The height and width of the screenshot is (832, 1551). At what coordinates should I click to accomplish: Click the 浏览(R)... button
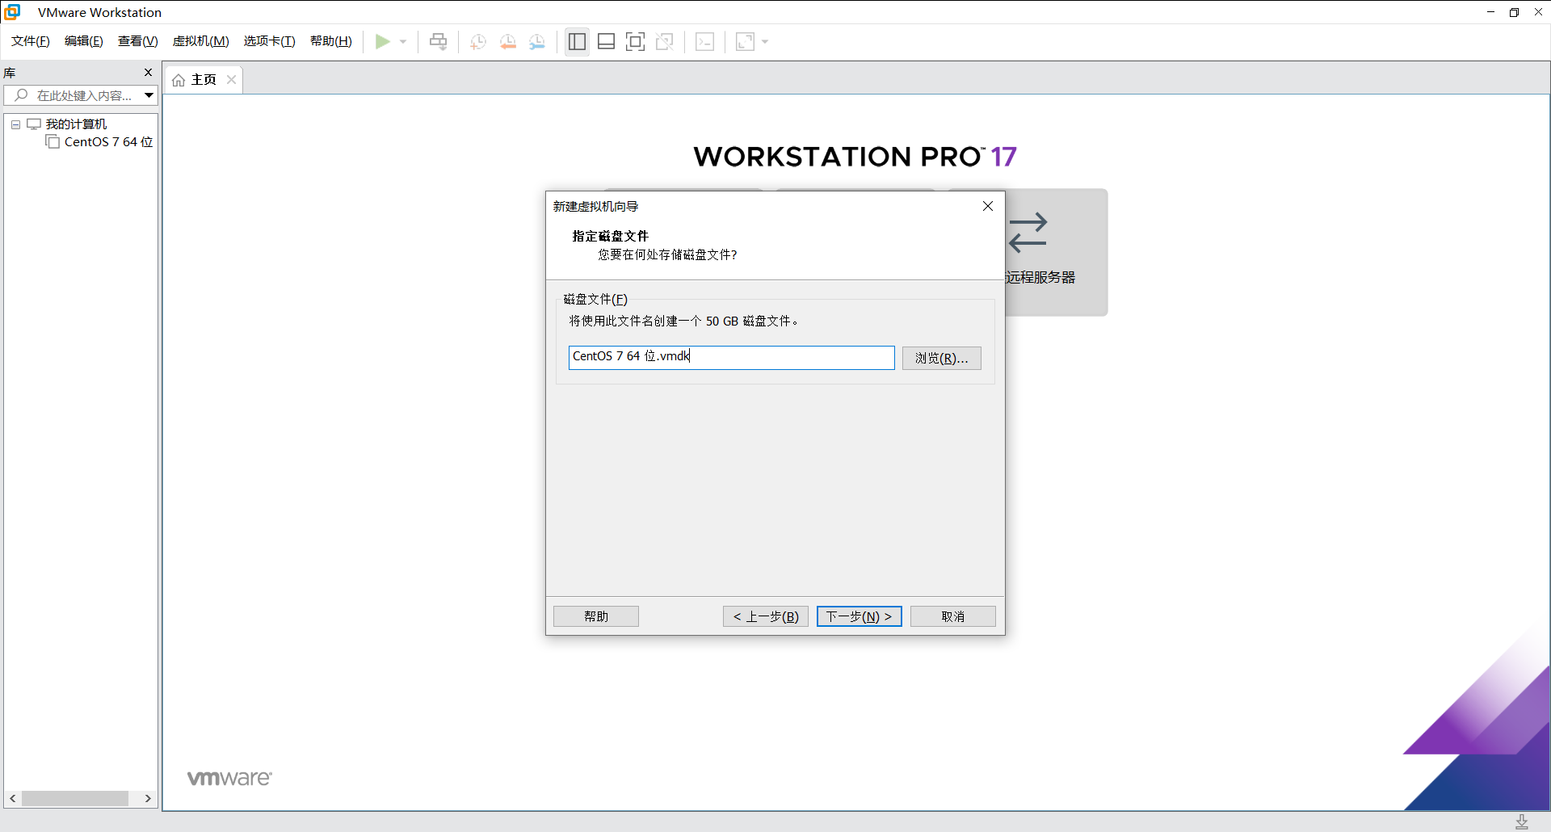pos(941,358)
